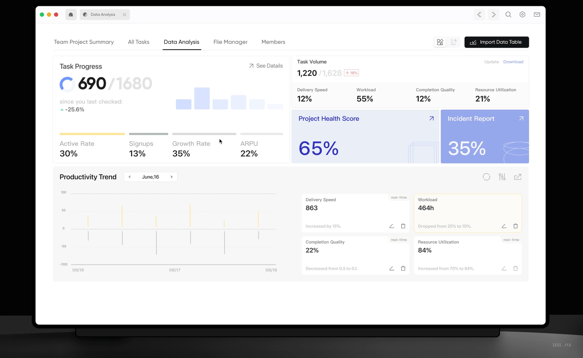The width and height of the screenshot is (583, 358).
Task: Toggle the grid widgets view icon
Action: [440, 42]
